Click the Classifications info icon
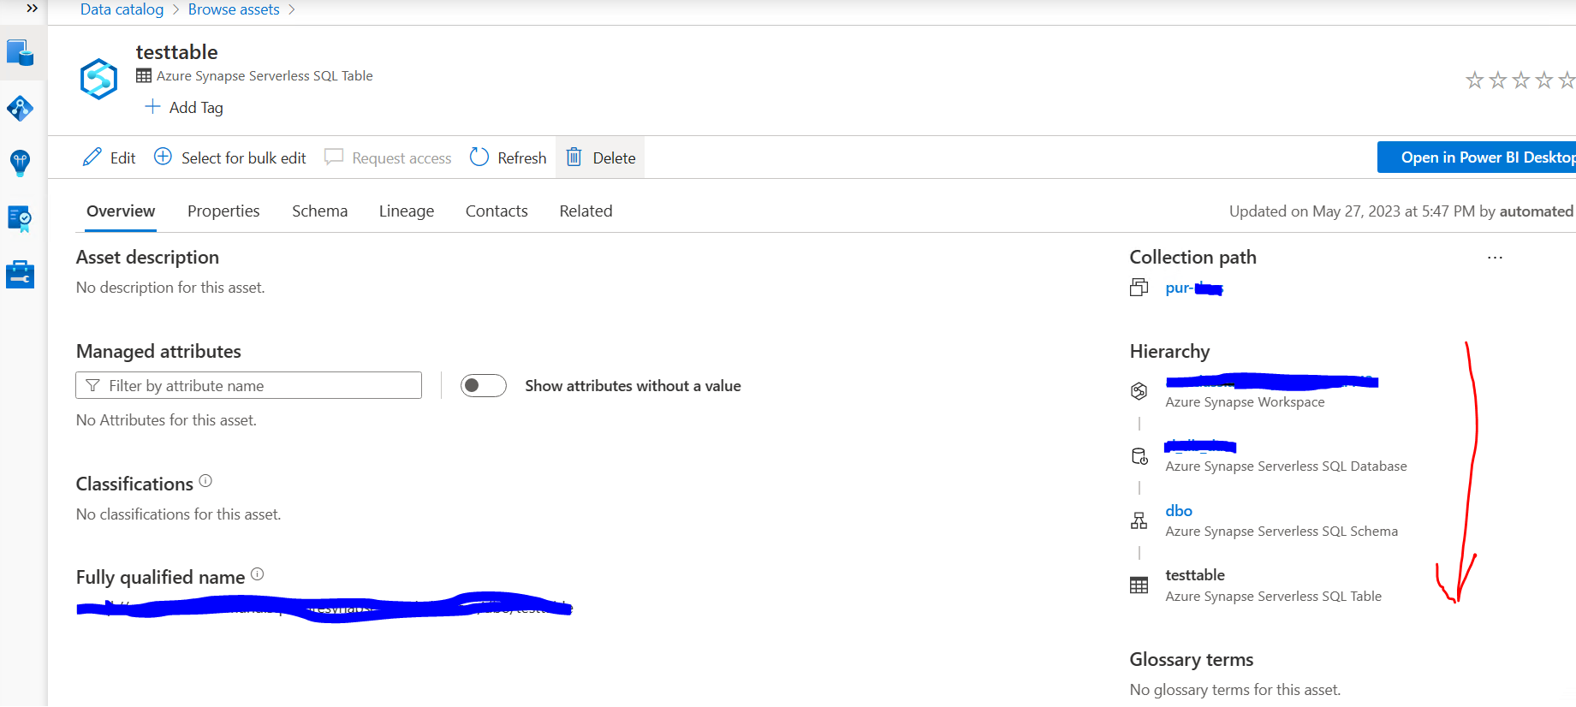1576x707 pixels. tap(205, 481)
